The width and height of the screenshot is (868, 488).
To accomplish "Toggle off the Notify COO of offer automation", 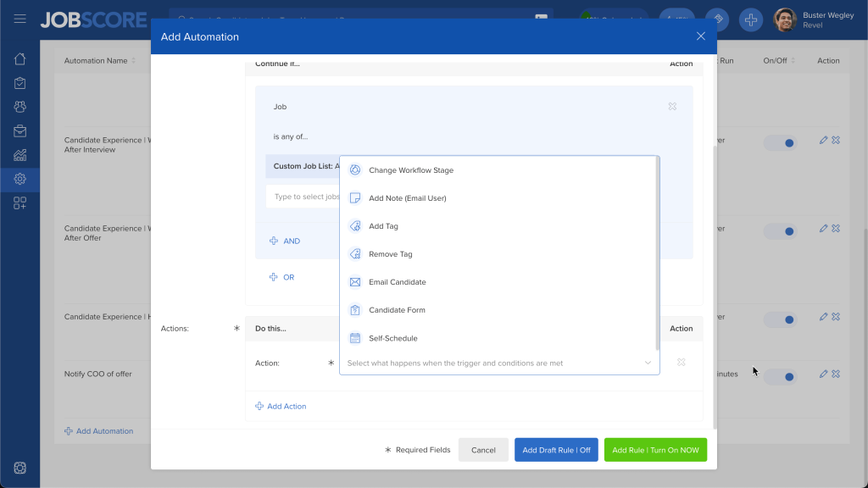I will (781, 377).
